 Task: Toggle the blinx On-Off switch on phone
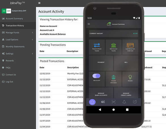pos(96,76)
